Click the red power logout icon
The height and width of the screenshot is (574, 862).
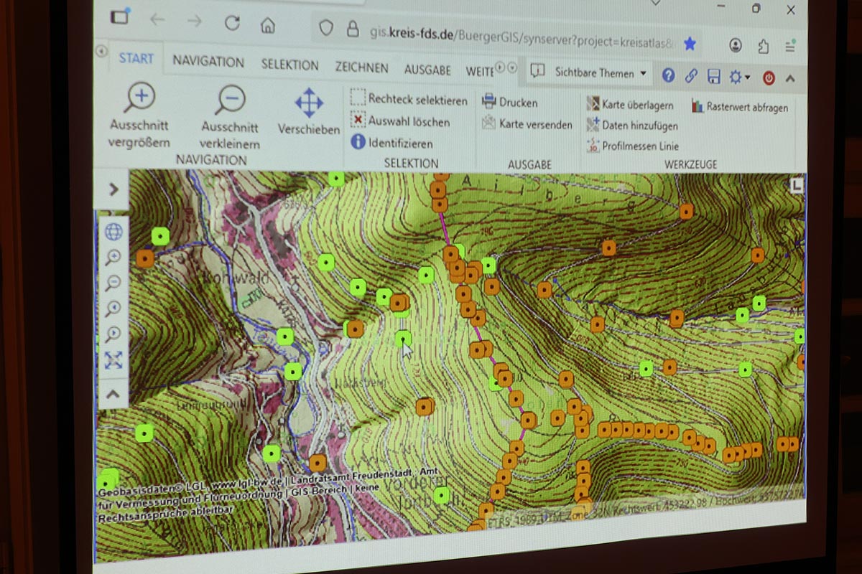pos(769,78)
